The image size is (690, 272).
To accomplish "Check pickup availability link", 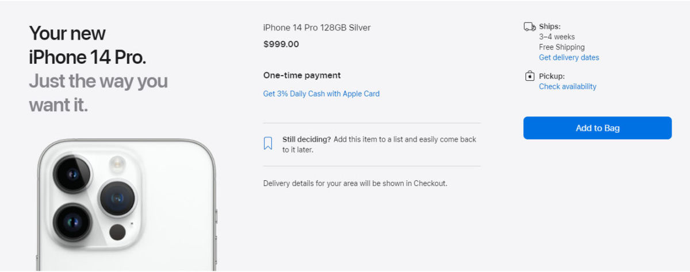I will [568, 87].
